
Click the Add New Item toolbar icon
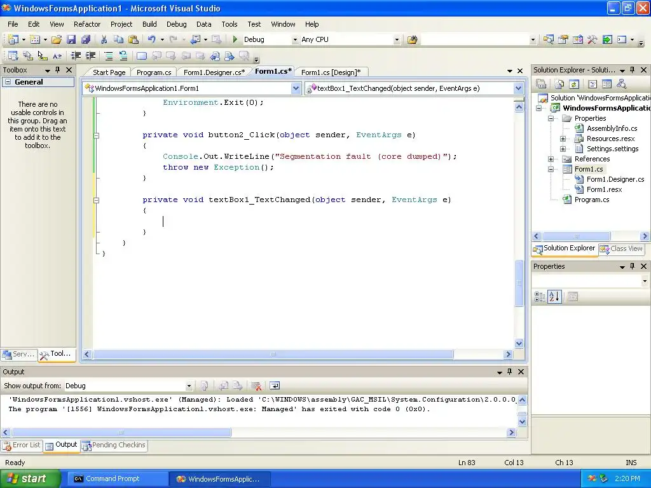36,39
